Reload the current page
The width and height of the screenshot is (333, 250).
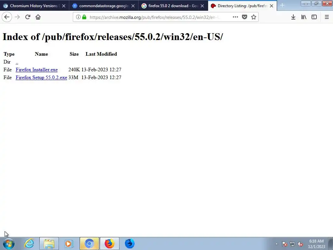coord(28,17)
